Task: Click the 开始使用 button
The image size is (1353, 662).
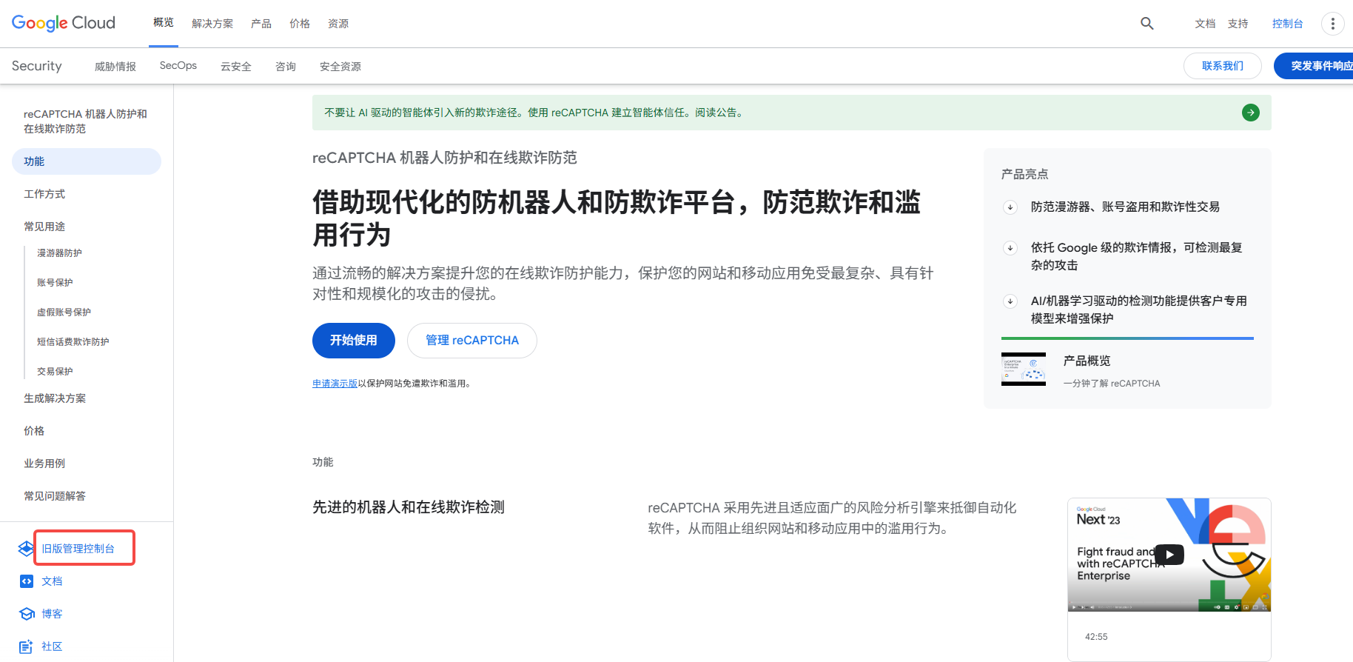Action: (354, 341)
